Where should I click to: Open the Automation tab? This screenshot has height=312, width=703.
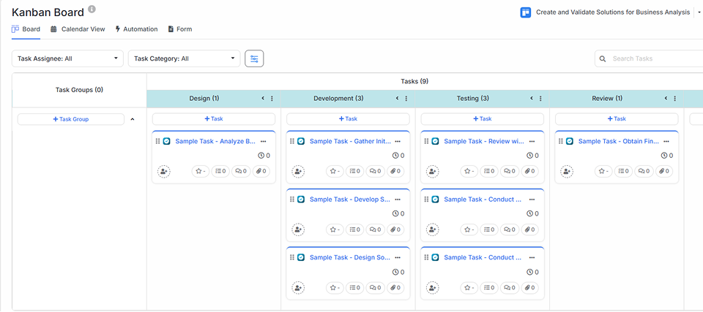(136, 29)
